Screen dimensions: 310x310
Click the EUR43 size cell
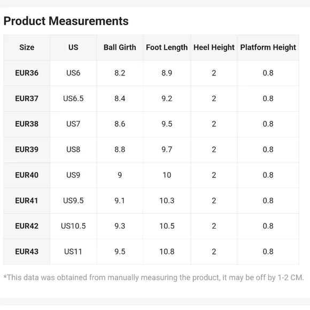tap(27, 252)
